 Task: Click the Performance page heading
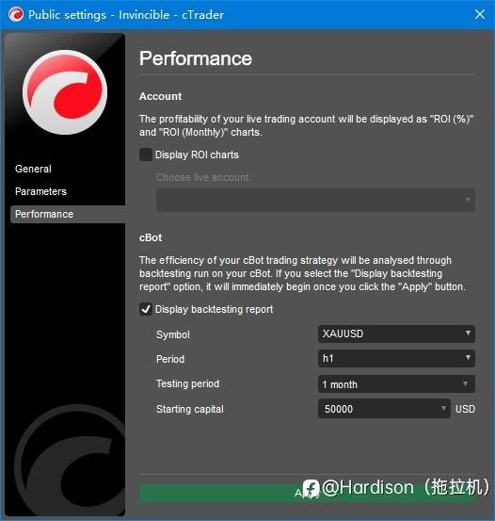196,58
